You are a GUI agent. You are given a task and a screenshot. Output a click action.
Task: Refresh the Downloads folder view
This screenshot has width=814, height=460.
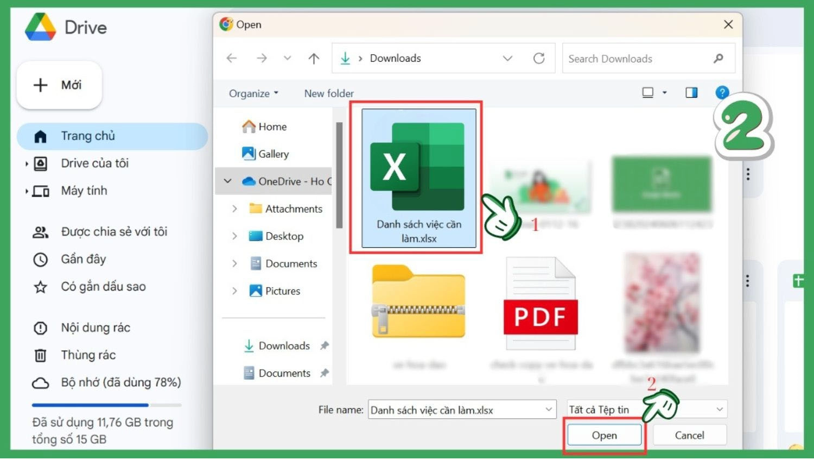tap(539, 58)
